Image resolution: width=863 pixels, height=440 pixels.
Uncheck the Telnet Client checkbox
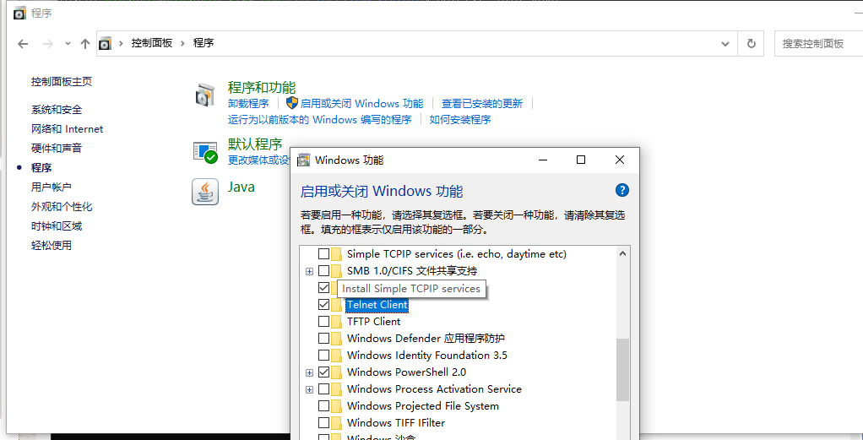(x=323, y=305)
